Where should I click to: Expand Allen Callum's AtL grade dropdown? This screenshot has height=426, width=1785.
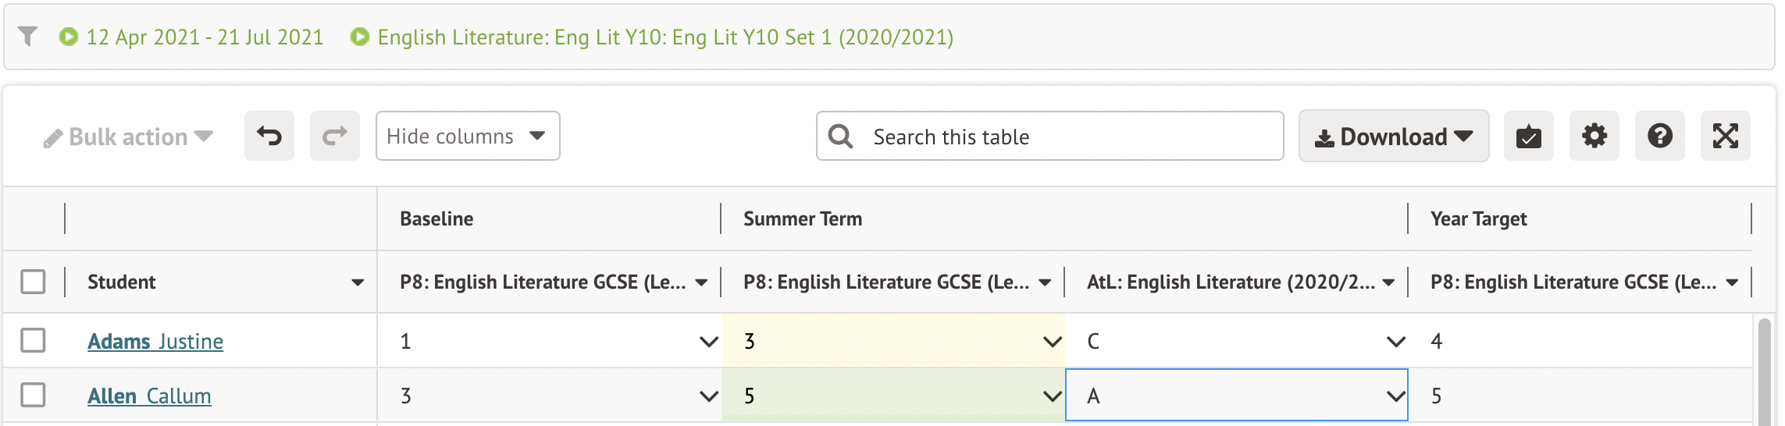pos(1395,396)
